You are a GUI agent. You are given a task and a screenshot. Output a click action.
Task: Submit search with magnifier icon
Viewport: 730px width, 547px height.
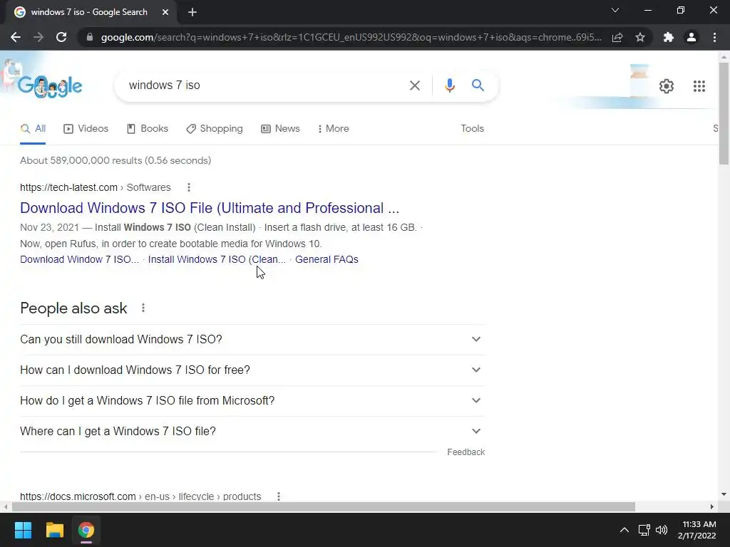478,85
